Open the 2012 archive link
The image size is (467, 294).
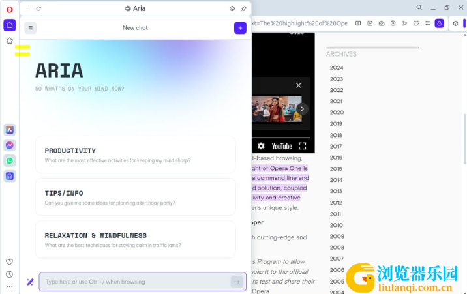[x=336, y=203]
